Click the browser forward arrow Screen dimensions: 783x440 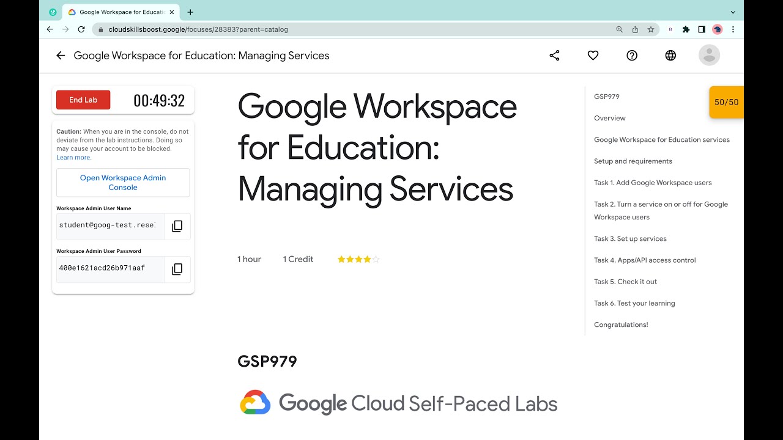coord(65,29)
